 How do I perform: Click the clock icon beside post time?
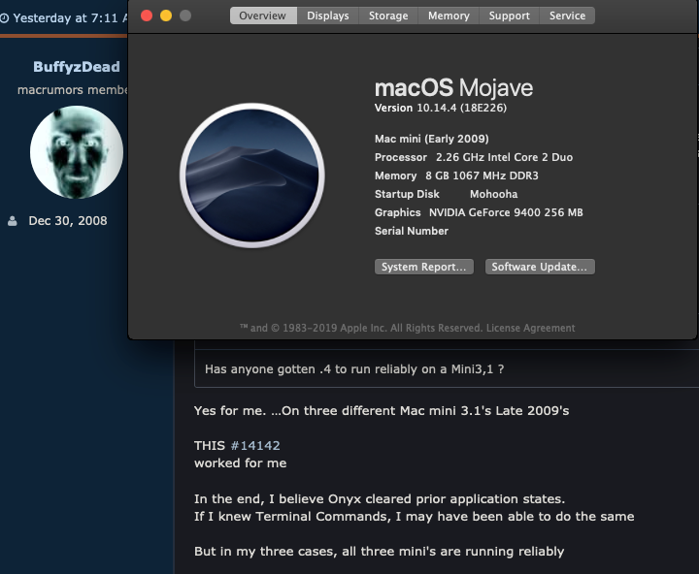coord(5,18)
